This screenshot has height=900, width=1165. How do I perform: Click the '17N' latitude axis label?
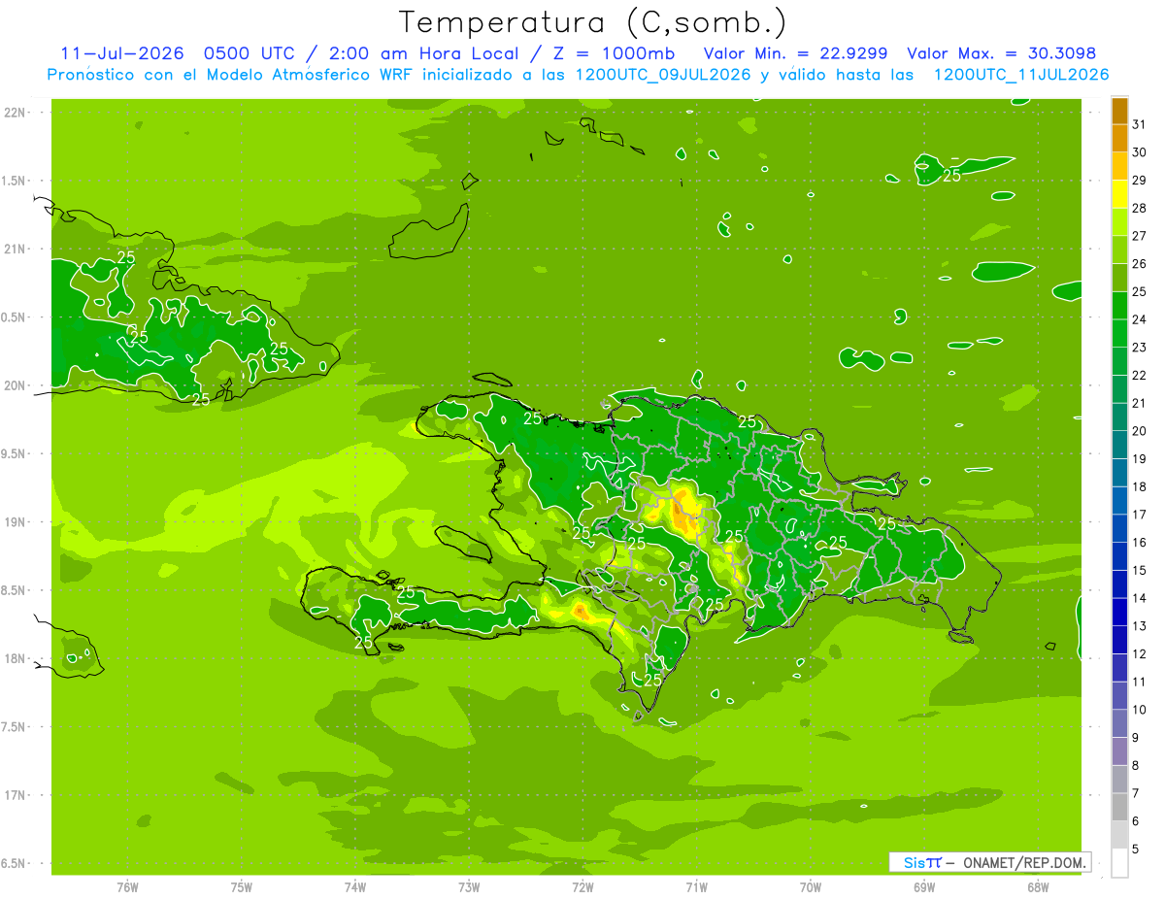15,795
